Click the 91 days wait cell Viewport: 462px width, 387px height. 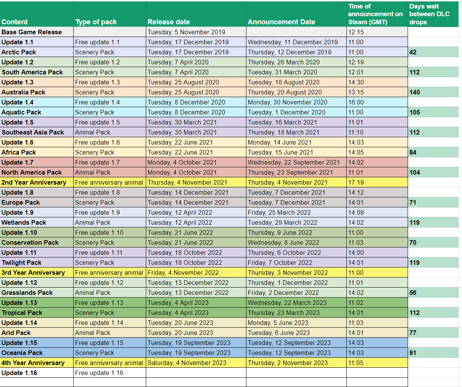[x=433, y=353]
